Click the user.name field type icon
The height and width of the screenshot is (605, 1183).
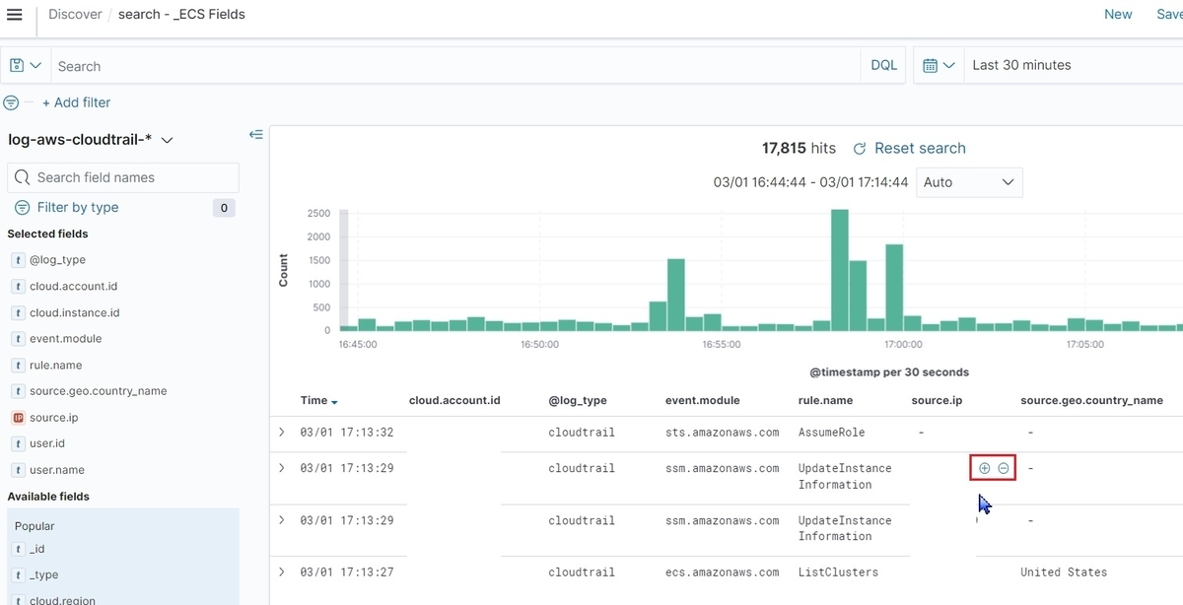(x=18, y=470)
